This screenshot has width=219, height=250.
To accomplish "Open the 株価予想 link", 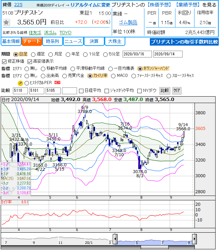I will [x=159, y=5].
